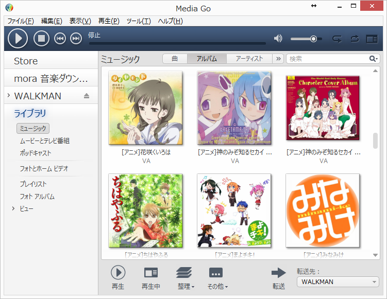Open the 編集(E) menu

coord(52,21)
